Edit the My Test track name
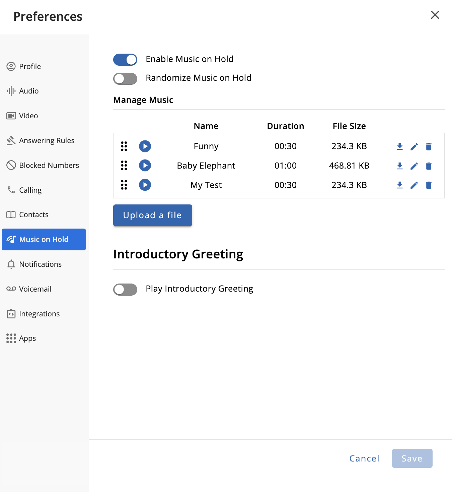The width and height of the screenshot is (452, 492). [414, 185]
